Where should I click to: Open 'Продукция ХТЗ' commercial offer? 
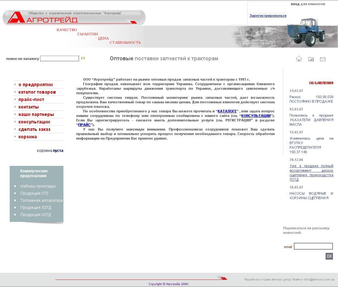(x=34, y=193)
